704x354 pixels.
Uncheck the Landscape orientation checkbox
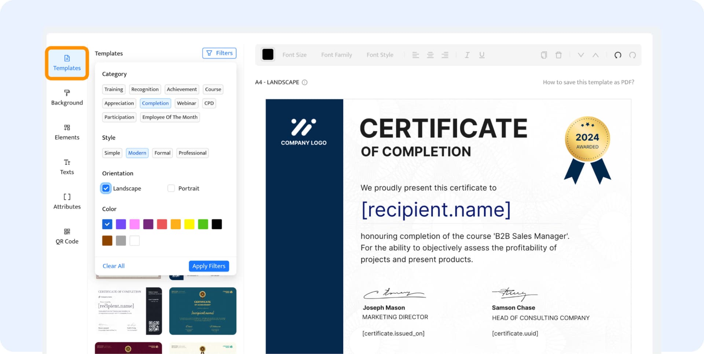point(106,188)
